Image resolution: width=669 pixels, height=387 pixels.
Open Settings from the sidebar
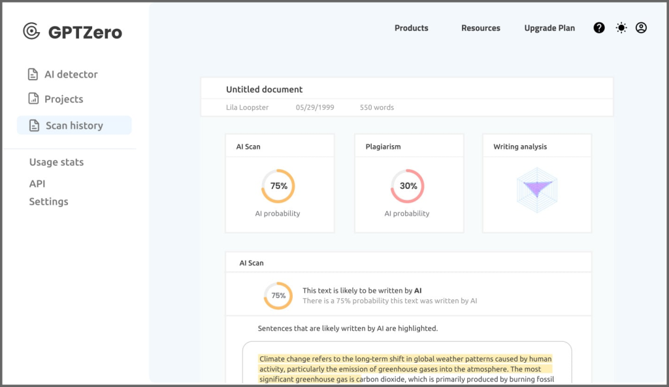48,201
